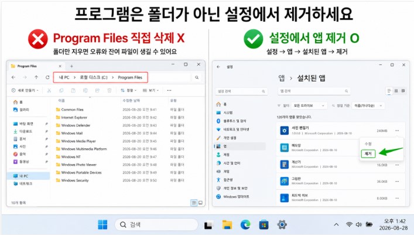
Task: Open the 모든 드라이브 filter dropdown
Action: click(x=309, y=105)
